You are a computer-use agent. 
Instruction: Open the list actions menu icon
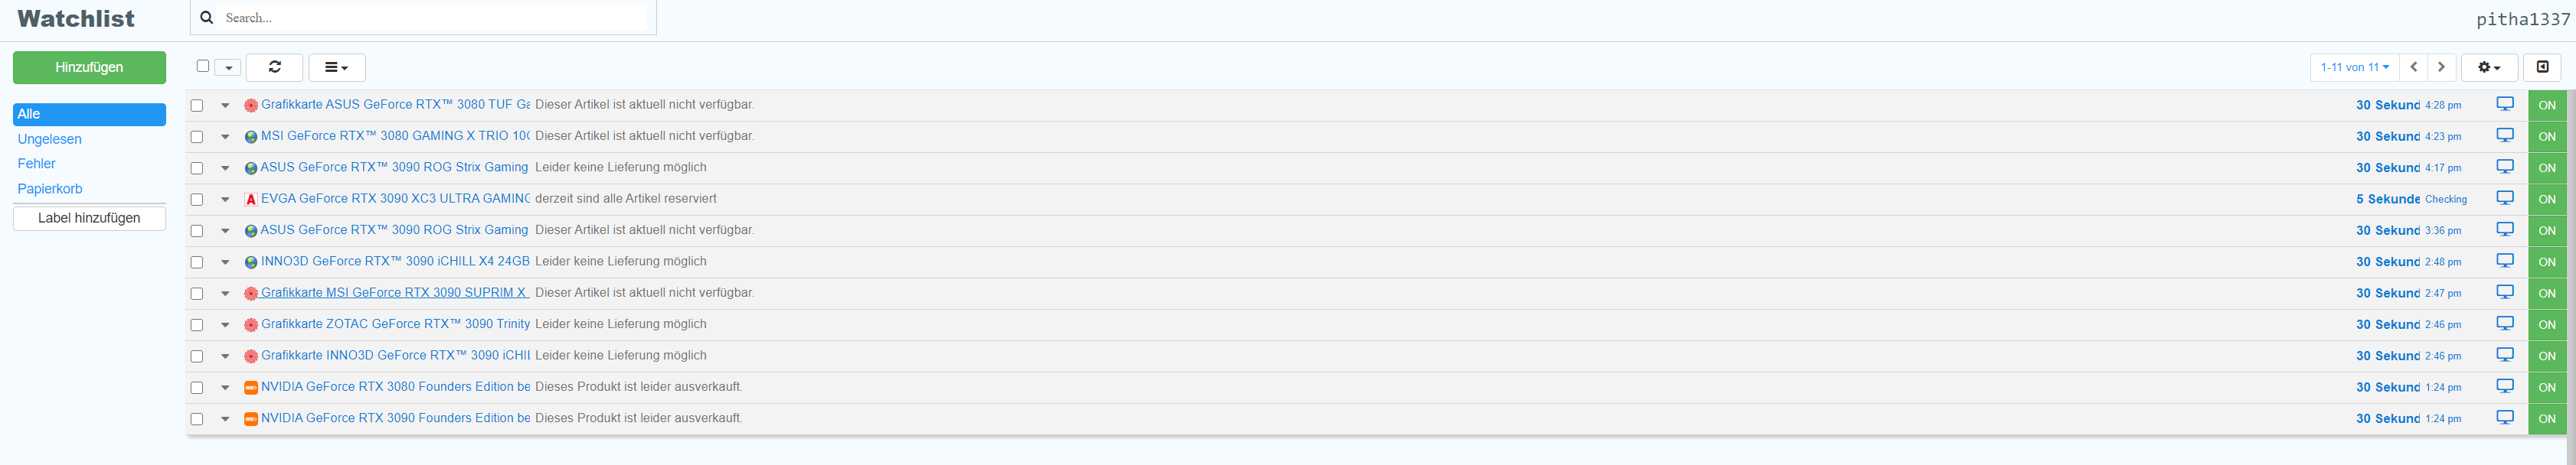[337, 67]
